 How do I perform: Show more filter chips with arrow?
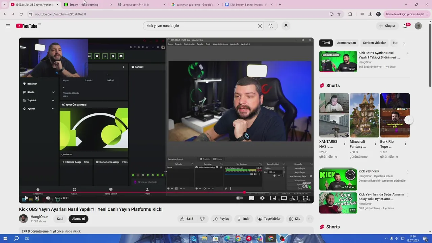point(404,43)
